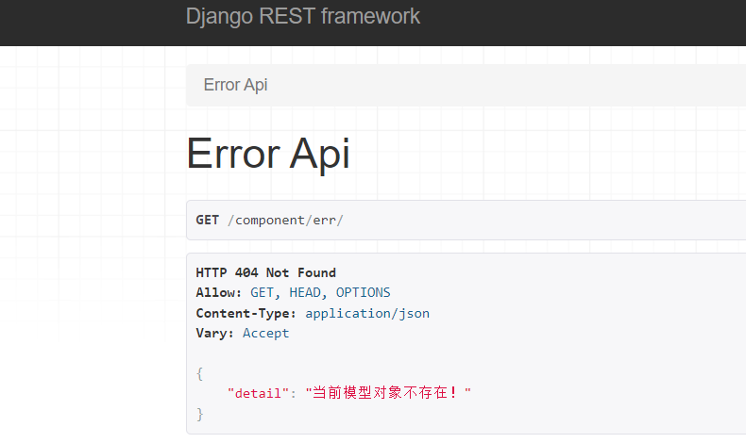Click the Allow header label
The width and height of the screenshot is (746, 443).
(x=219, y=292)
